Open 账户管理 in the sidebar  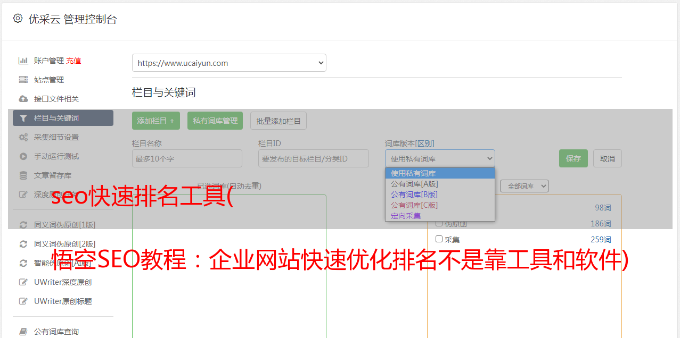[x=49, y=61]
